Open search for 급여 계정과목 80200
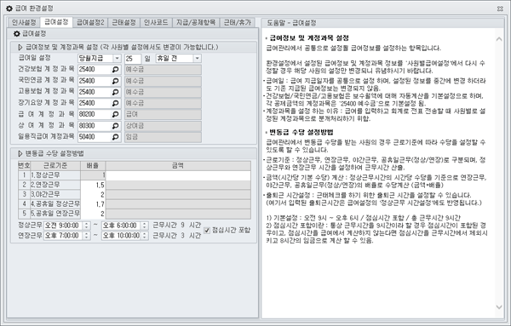511x326 pixels. 115,115
